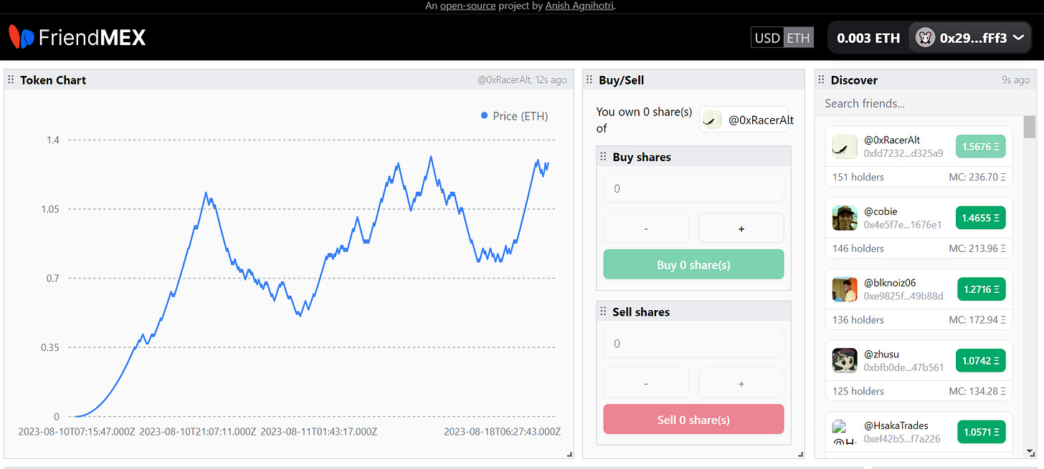Screen dimensions: 1044x469
Task: Decrease buy share amount with minus
Action: pyautogui.click(x=646, y=228)
